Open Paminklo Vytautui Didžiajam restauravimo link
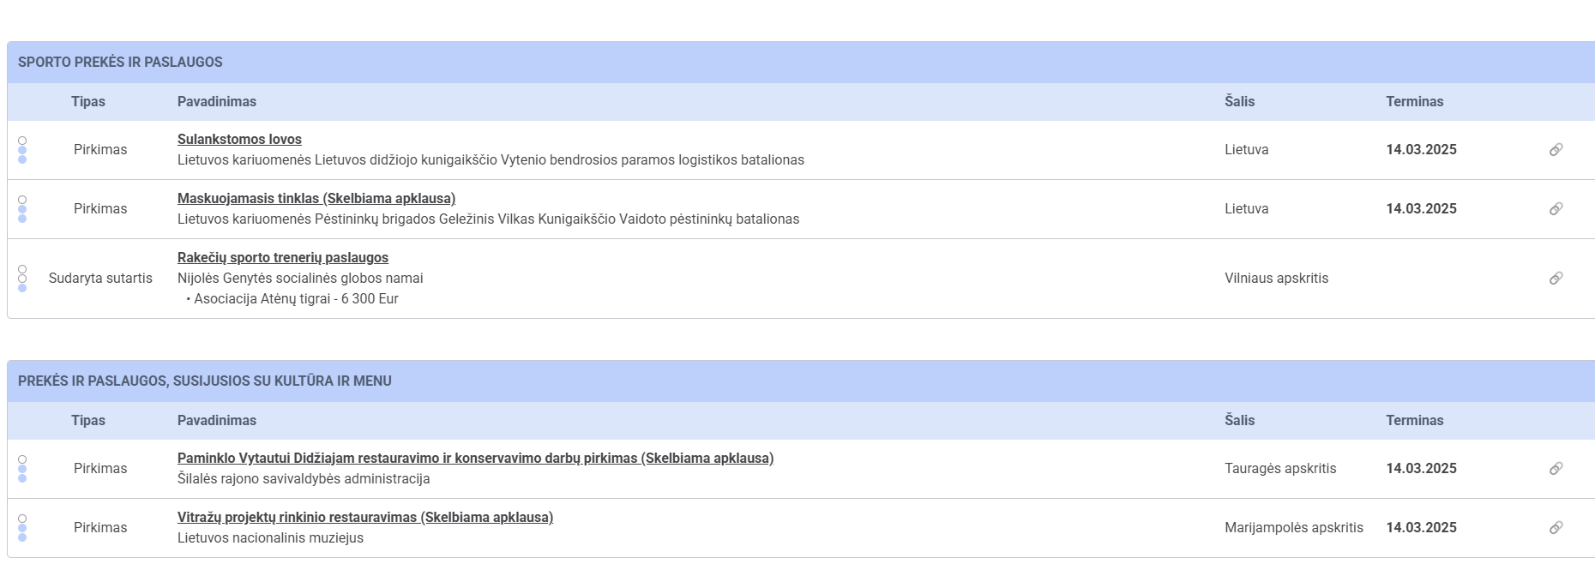Screen dimensions: 1595x588 coord(475,459)
